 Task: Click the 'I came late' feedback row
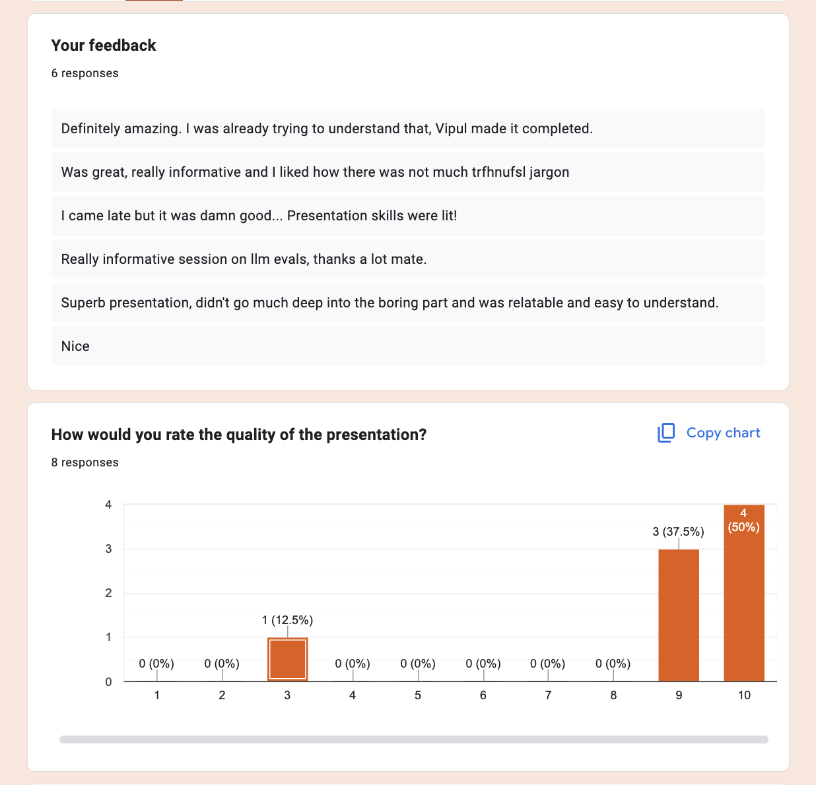(x=408, y=216)
